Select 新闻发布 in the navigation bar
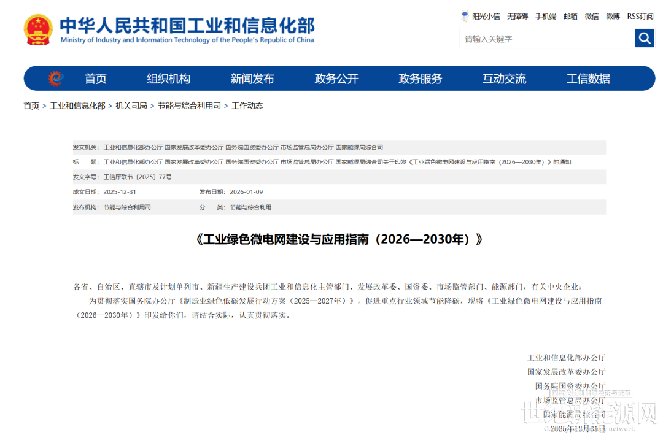This screenshot has width=663, height=435. point(252,79)
